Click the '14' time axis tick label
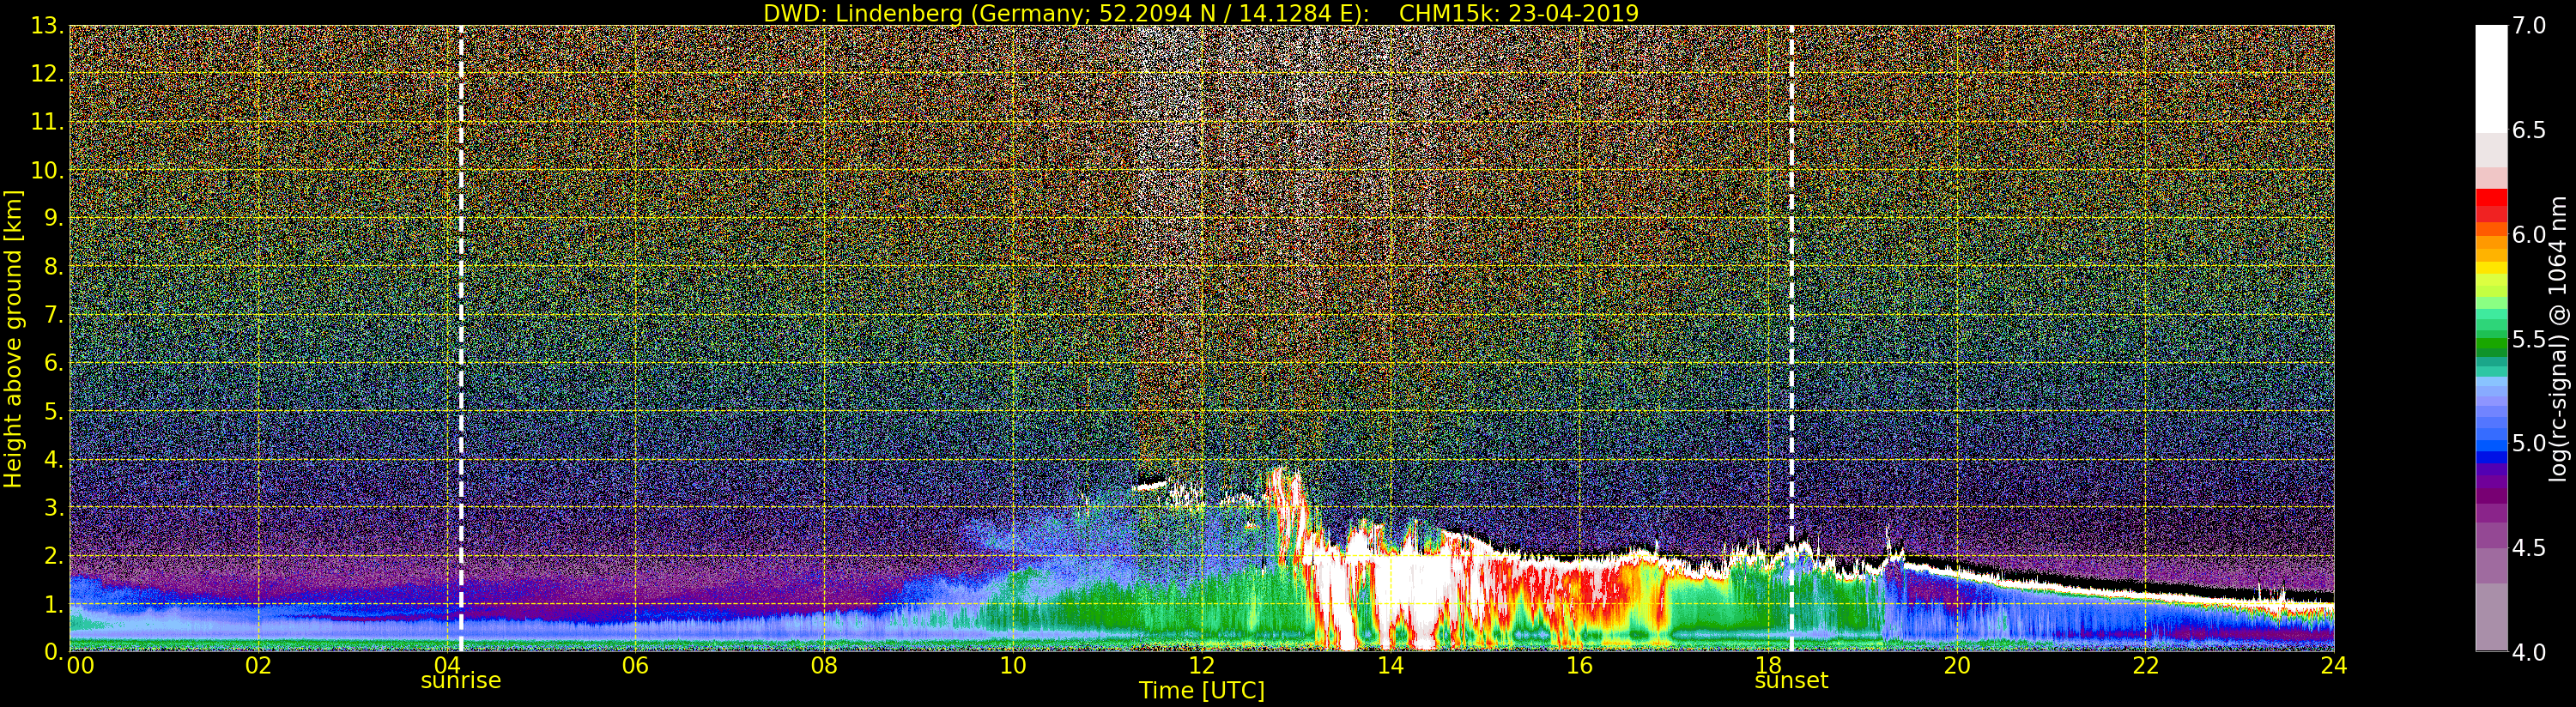Image resolution: width=2576 pixels, height=707 pixels. 1390,666
